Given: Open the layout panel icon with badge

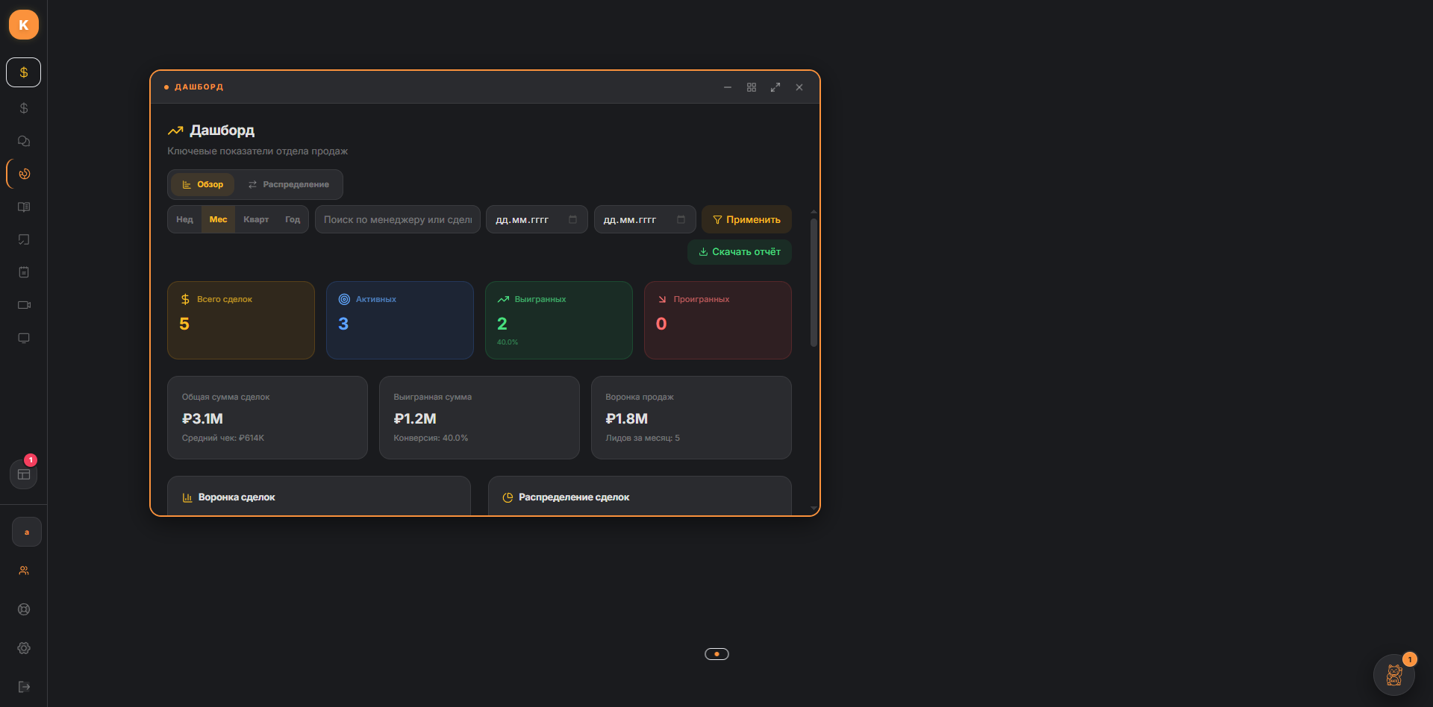Looking at the screenshot, I should tap(23, 474).
